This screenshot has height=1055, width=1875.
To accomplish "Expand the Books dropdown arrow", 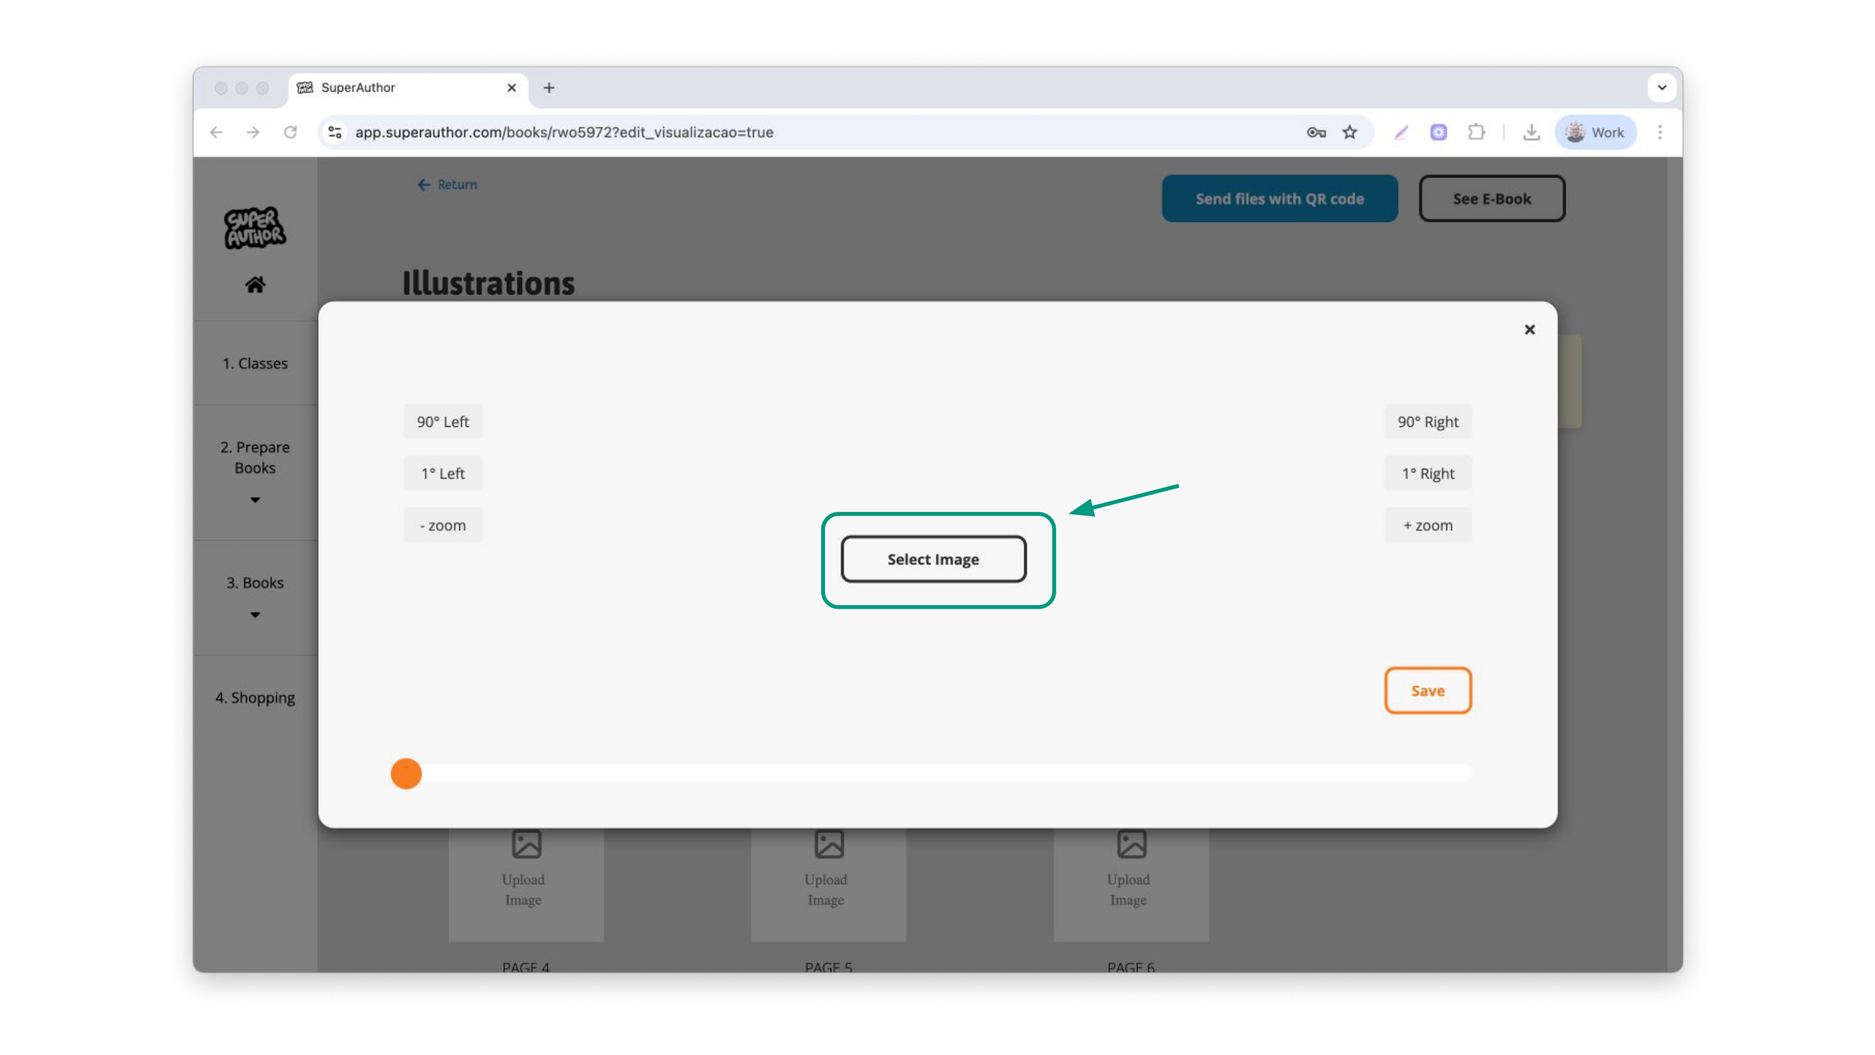I will (x=255, y=615).
